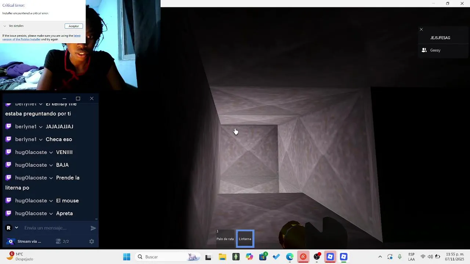Click Aceptar in the Critical Error dialog

coord(74,26)
